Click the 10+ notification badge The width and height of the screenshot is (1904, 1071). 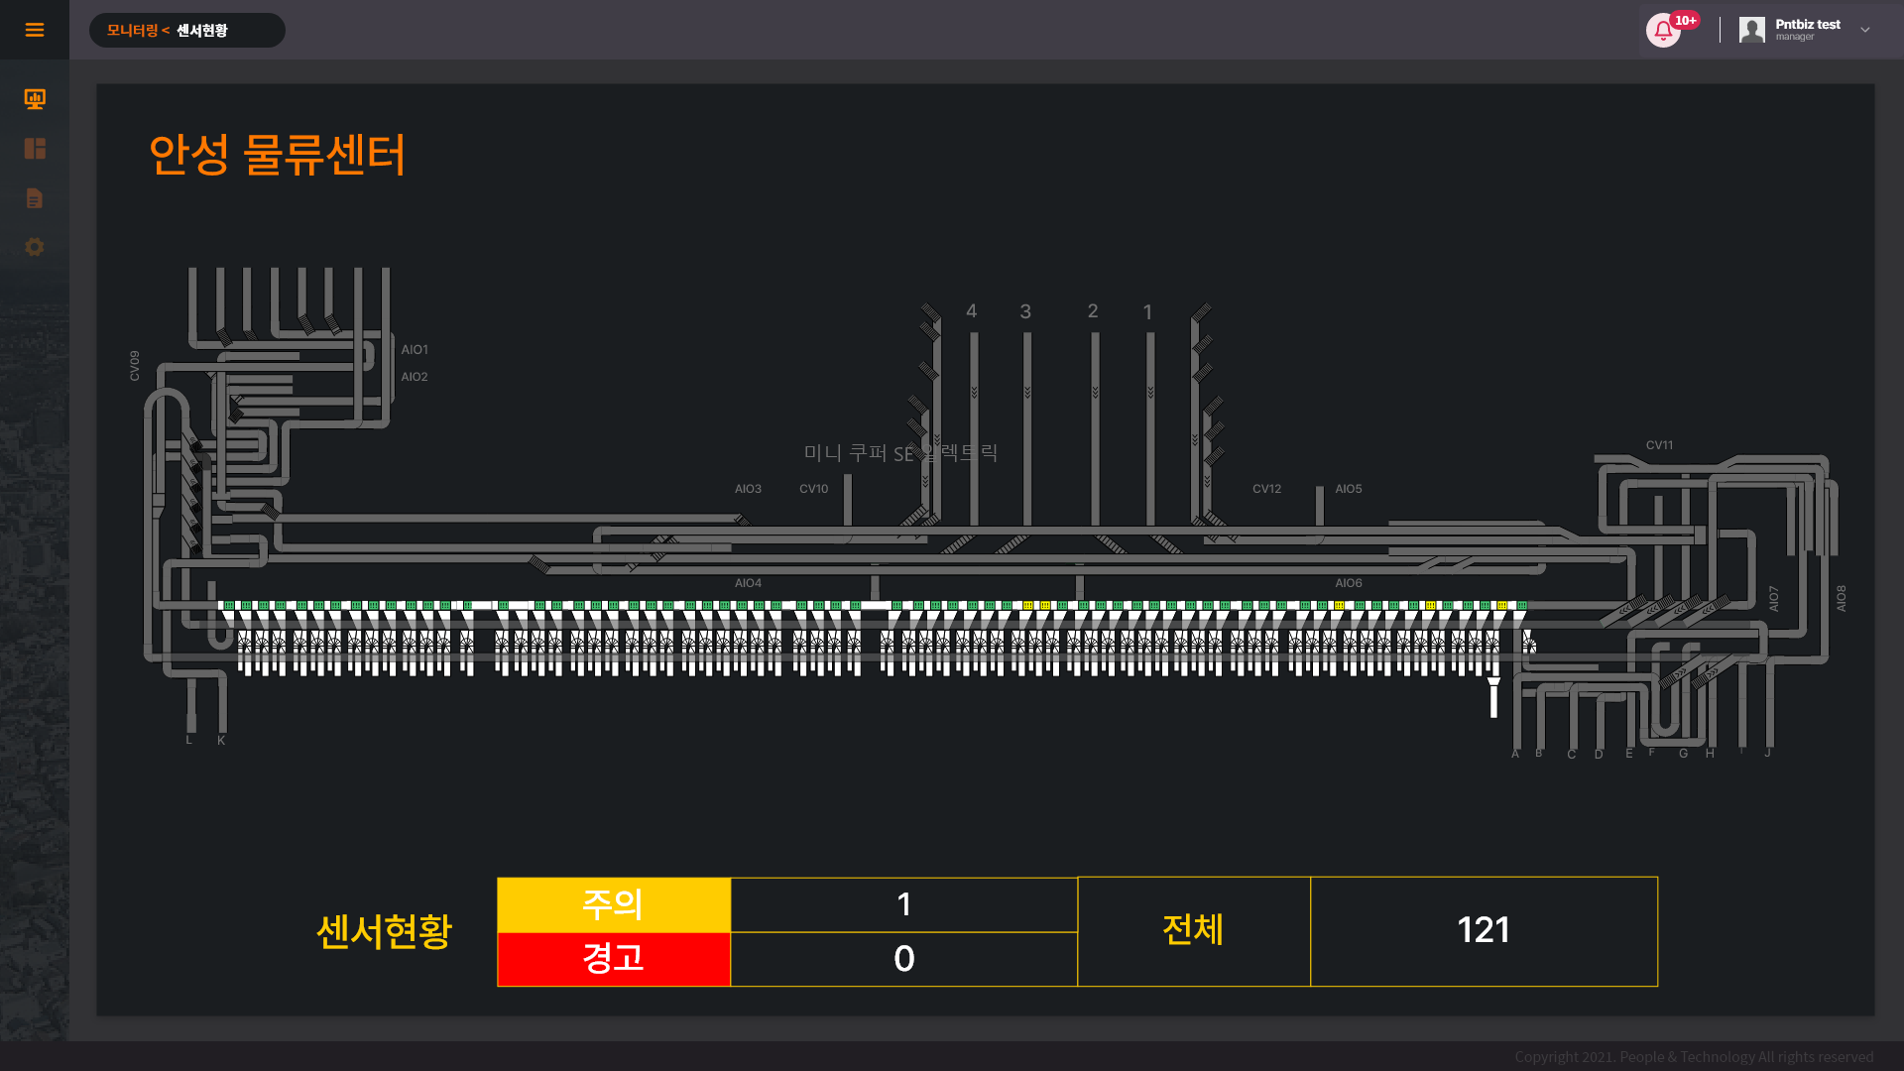pyautogui.click(x=1685, y=20)
